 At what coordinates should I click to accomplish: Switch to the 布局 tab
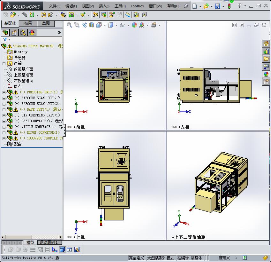coord(28,24)
